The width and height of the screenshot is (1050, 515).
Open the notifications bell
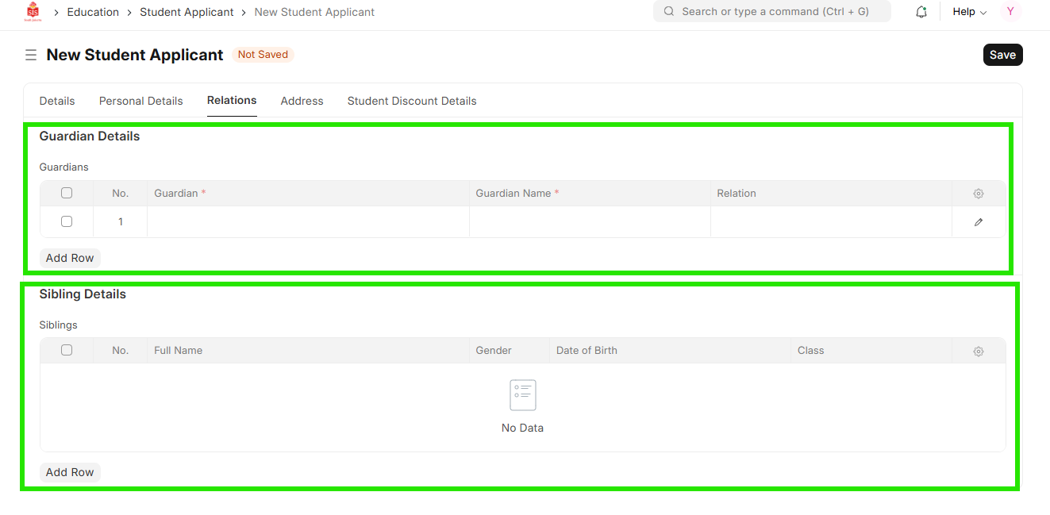(x=921, y=12)
